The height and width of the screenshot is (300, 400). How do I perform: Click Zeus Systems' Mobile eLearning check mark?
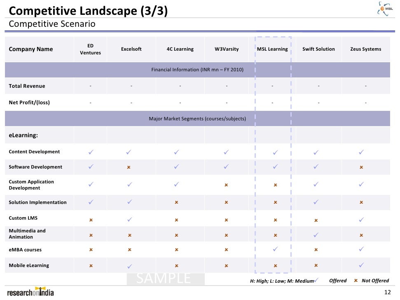pos(361,265)
